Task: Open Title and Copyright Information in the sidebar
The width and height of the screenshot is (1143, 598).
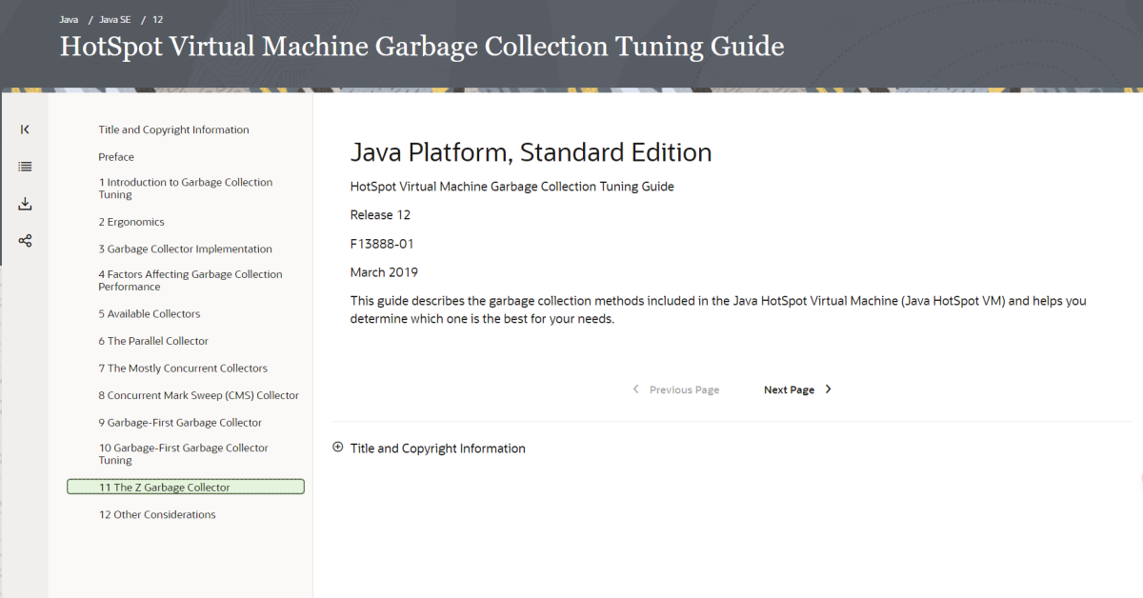Action: 173,130
